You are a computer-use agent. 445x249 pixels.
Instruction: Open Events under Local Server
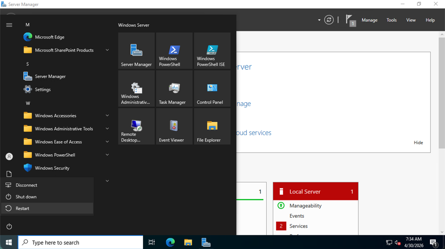pos(297,216)
